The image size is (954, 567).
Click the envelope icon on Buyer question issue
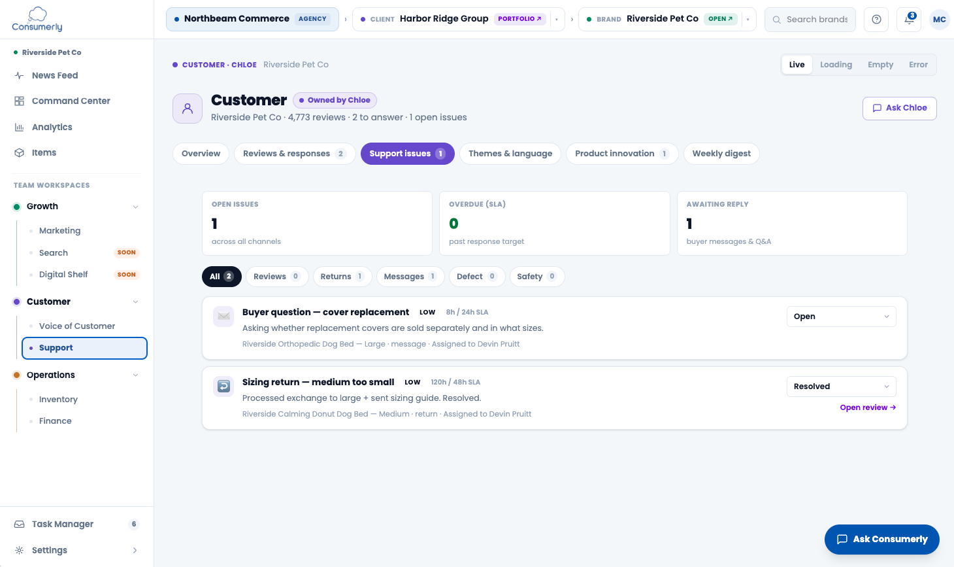pos(223,317)
